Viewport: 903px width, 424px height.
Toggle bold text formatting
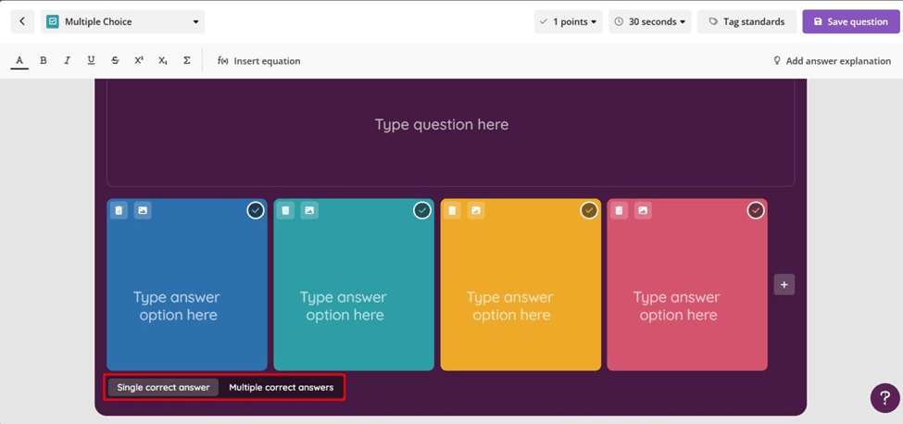(x=43, y=60)
